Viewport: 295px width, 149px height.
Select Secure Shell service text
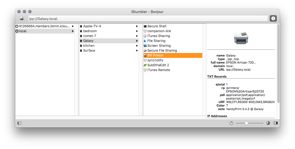click(x=157, y=26)
